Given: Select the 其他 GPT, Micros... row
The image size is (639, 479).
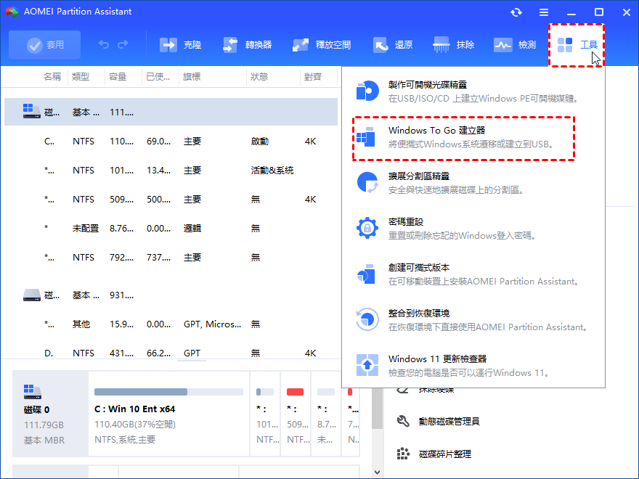Looking at the screenshot, I should click(171, 324).
